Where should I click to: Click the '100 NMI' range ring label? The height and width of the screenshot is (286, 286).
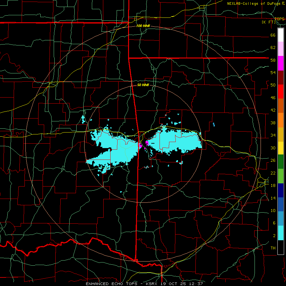point(143,26)
